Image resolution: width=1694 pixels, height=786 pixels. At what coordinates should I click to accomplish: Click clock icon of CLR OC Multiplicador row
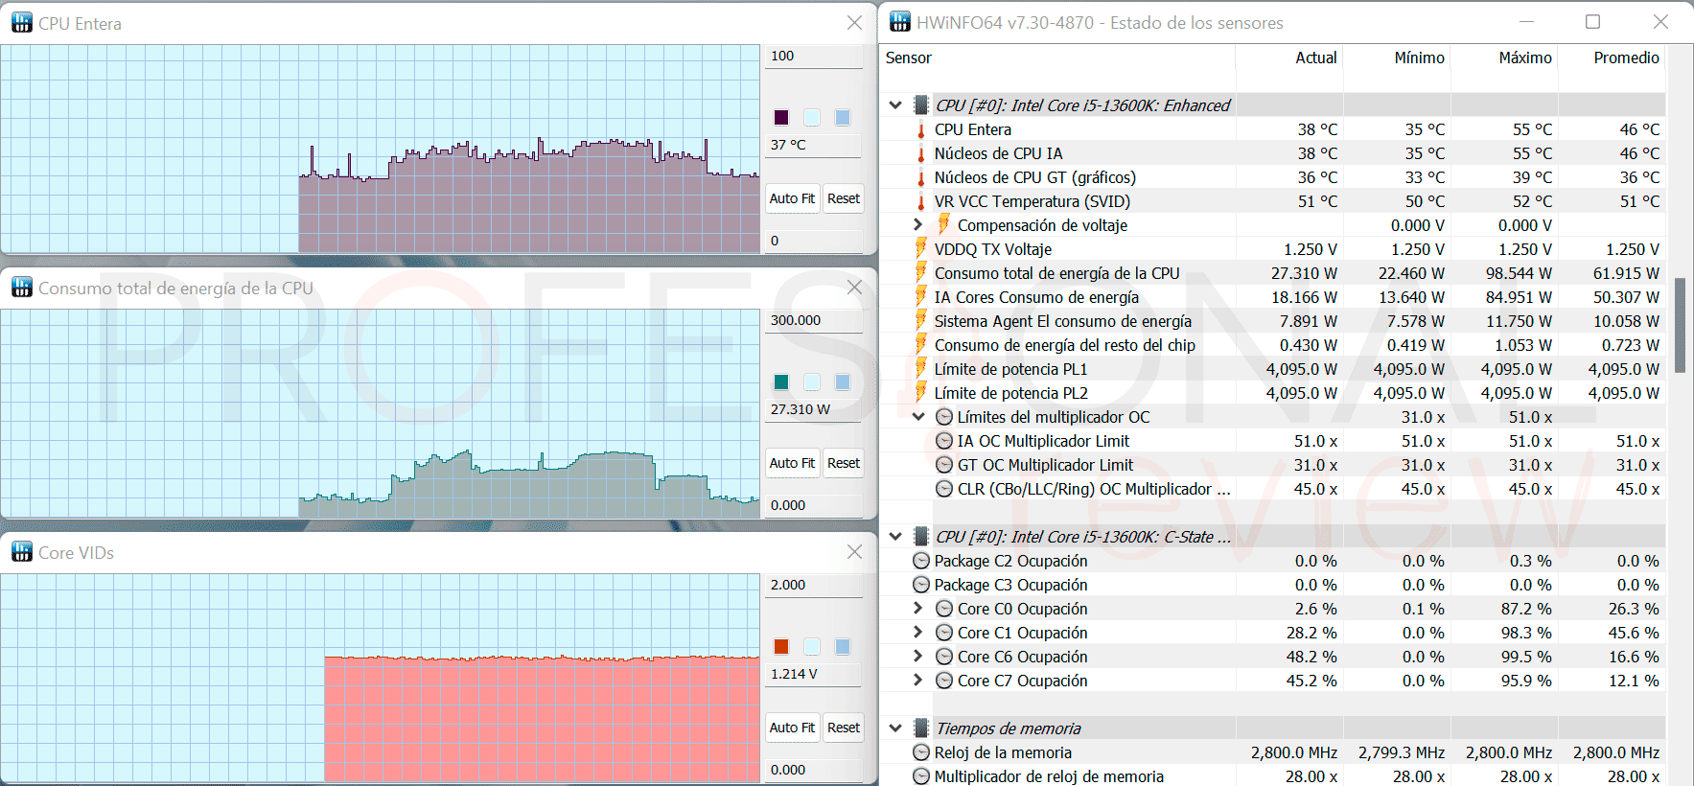point(944,489)
